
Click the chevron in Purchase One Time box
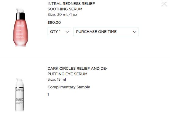[x=135, y=32]
